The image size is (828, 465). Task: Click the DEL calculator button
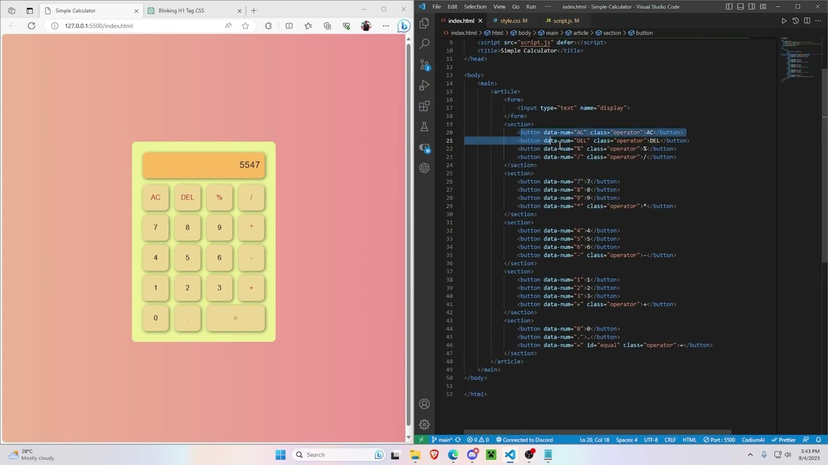click(x=188, y=198)
